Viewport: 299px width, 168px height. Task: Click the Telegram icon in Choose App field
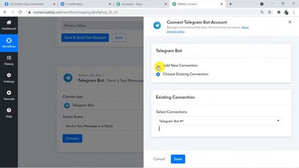click(67, 105)
